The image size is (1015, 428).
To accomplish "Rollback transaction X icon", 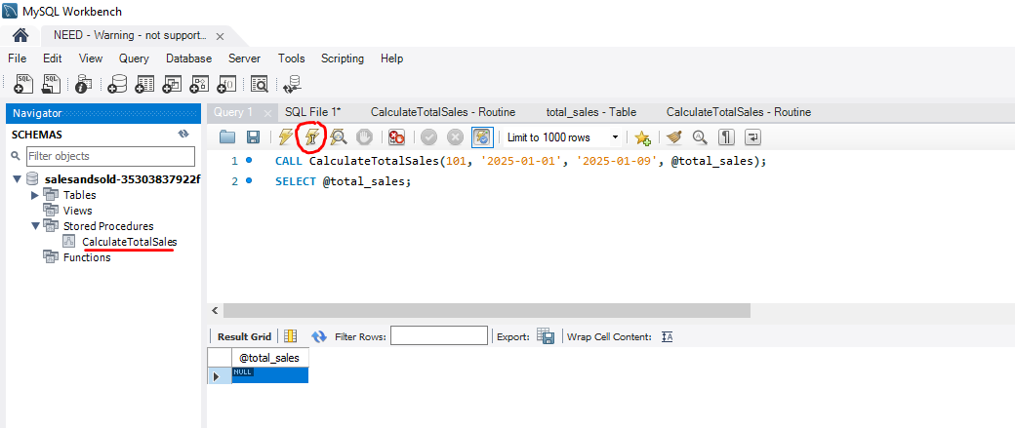I will (x=456, y=136).
